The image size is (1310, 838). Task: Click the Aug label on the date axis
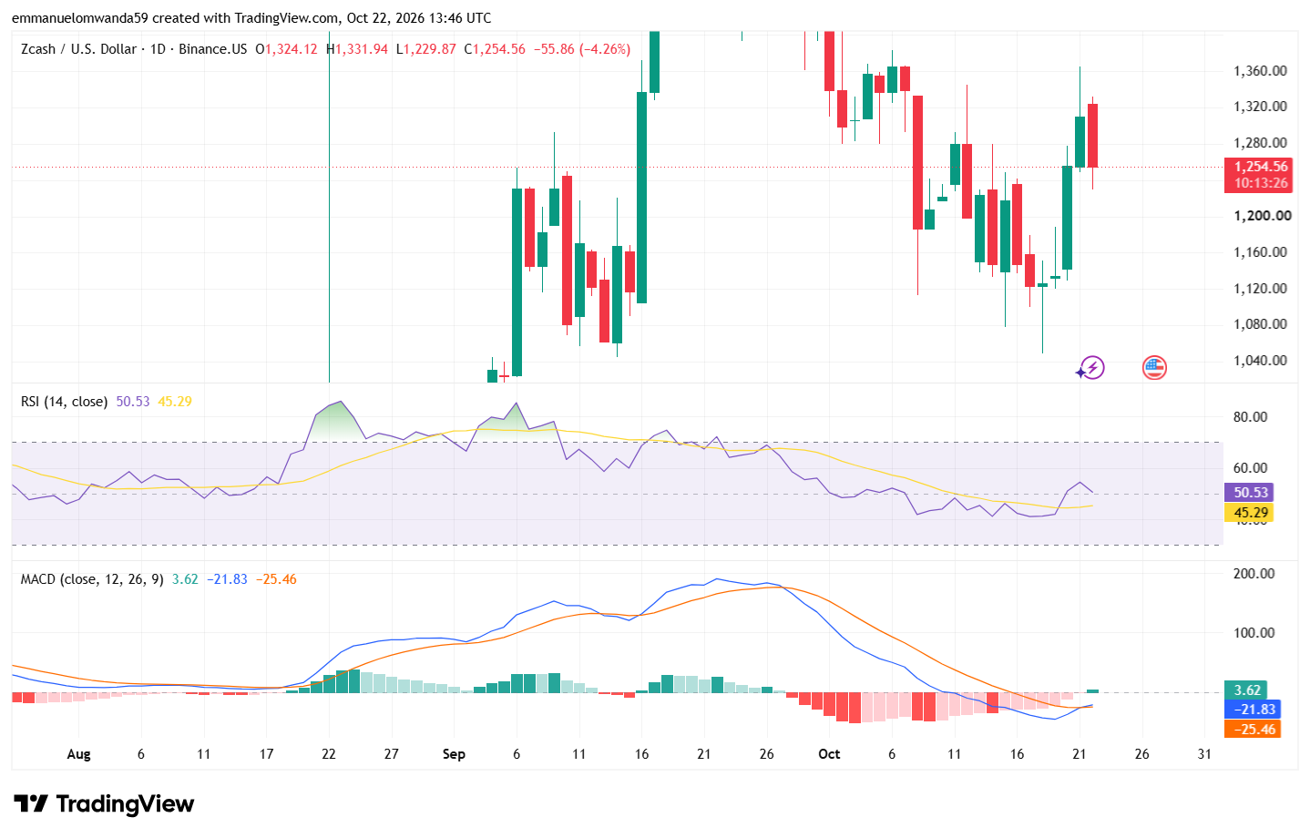coord(79,754)
